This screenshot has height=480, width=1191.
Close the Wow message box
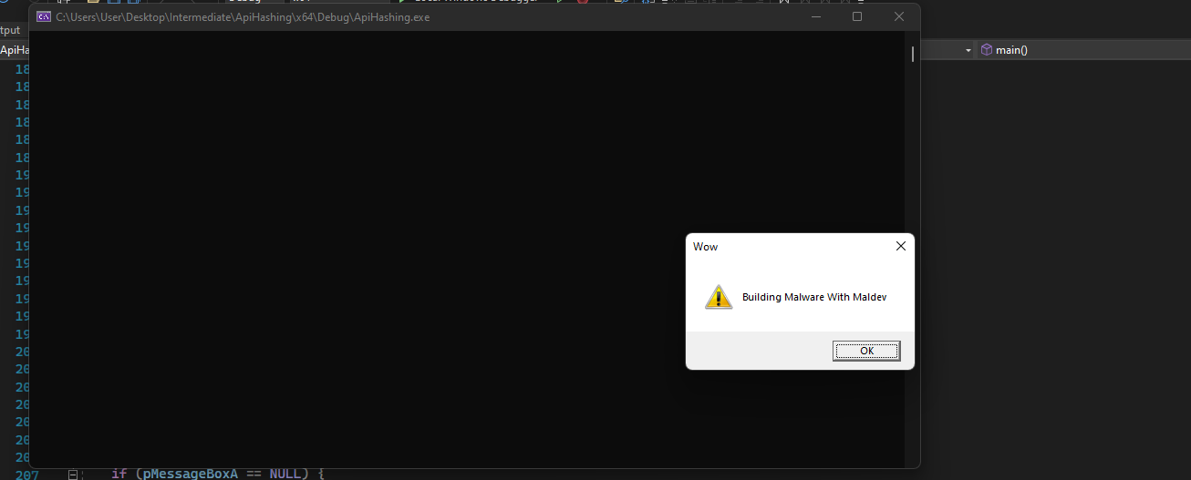coord(901,246)
